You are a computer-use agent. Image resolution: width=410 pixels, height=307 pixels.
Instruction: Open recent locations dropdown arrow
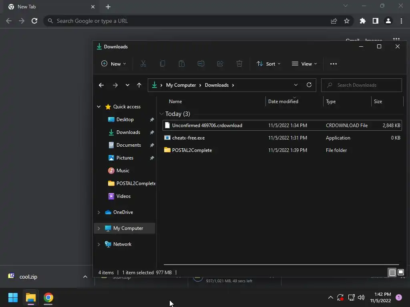coord(127,85)
